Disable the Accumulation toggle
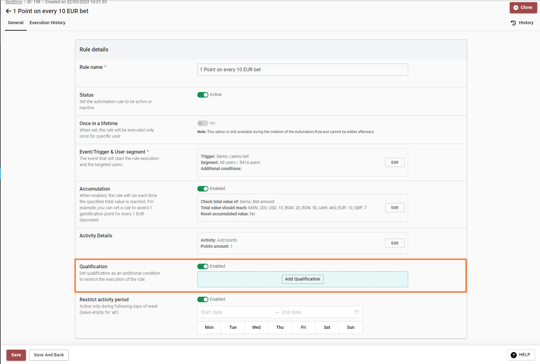 tap(203, 189)
